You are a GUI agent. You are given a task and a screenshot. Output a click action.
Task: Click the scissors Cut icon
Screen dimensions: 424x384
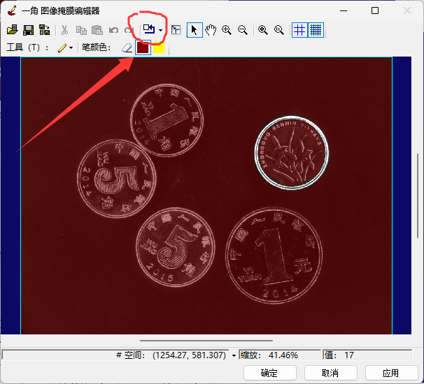click(64, 30)
